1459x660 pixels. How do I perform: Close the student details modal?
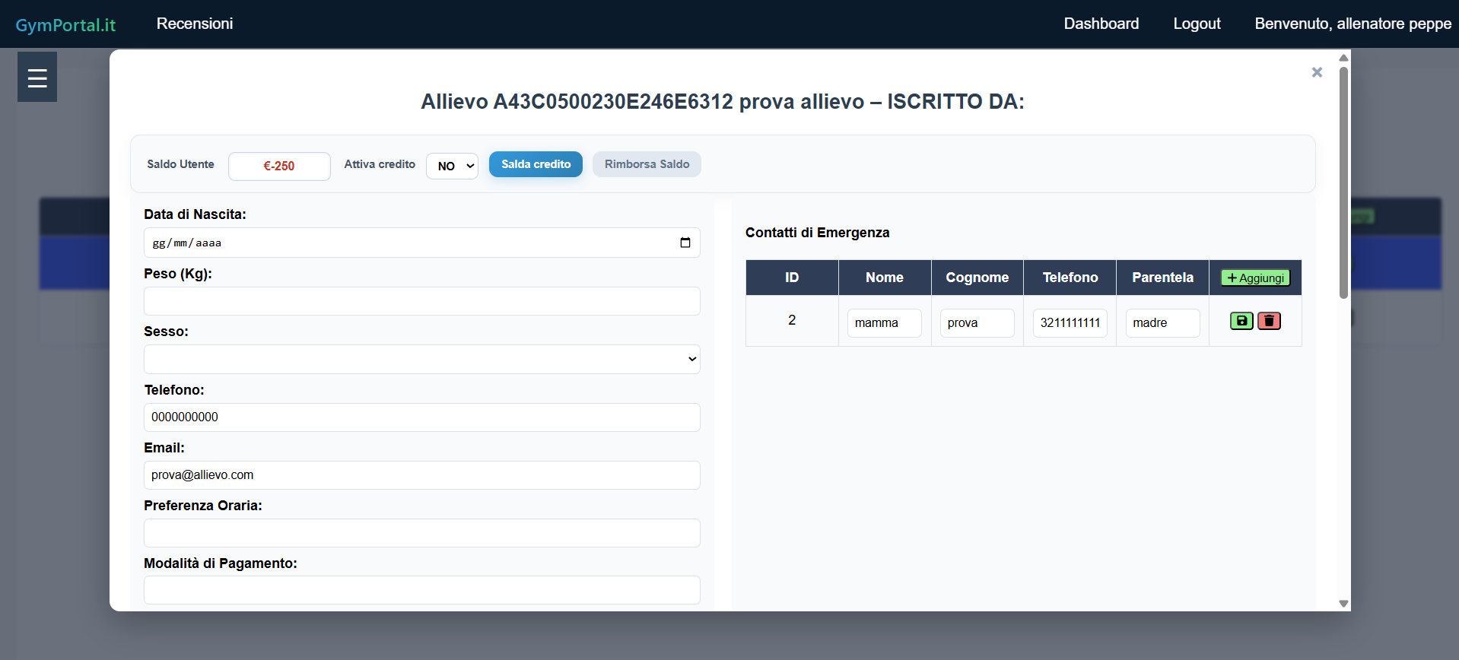pyautogui.click(x=1317, y=72)
